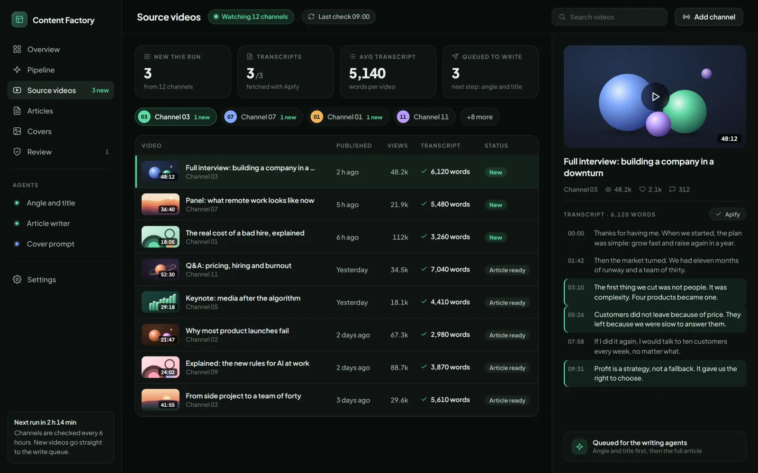This screenshot has width=758, height=473.
Task: Open Pipeline via its sparkle icon
Action: click(x=17, y=70)
